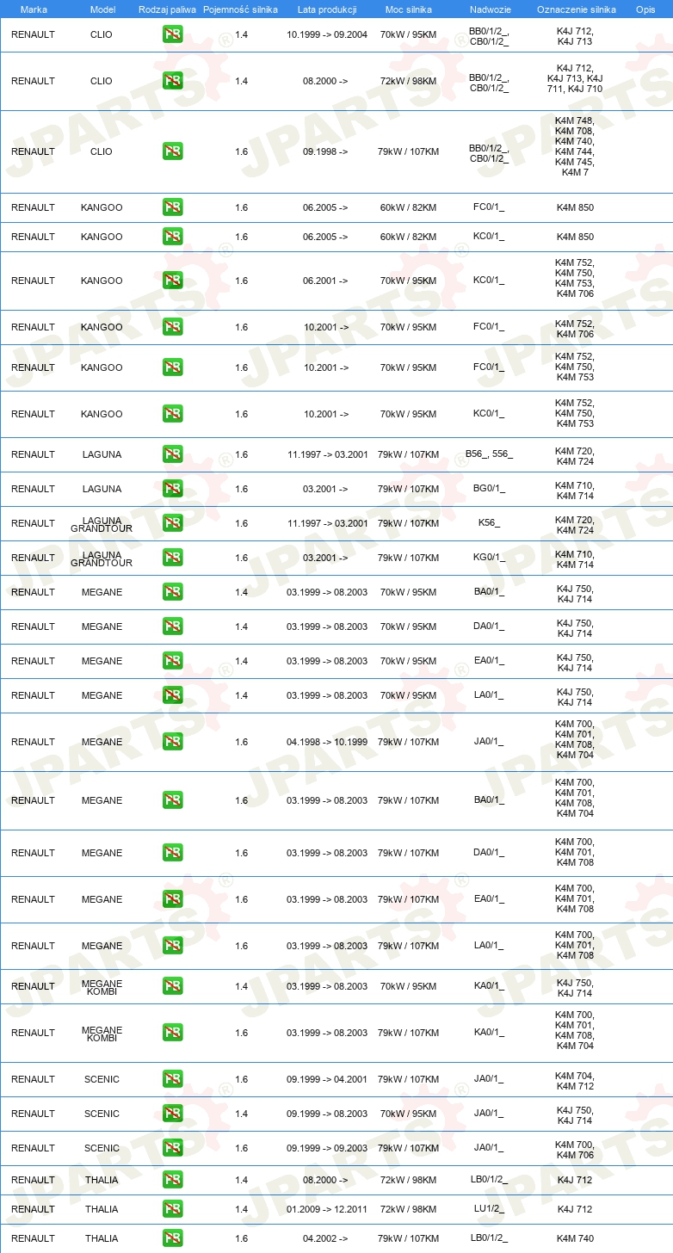Select body code cell B56_, 556_
The height and width of the screenshot is (1253, 673).
(x=489, y=454)
